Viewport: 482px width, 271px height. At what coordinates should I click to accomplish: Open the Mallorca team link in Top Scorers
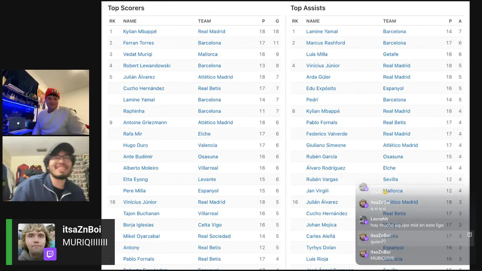207,54
